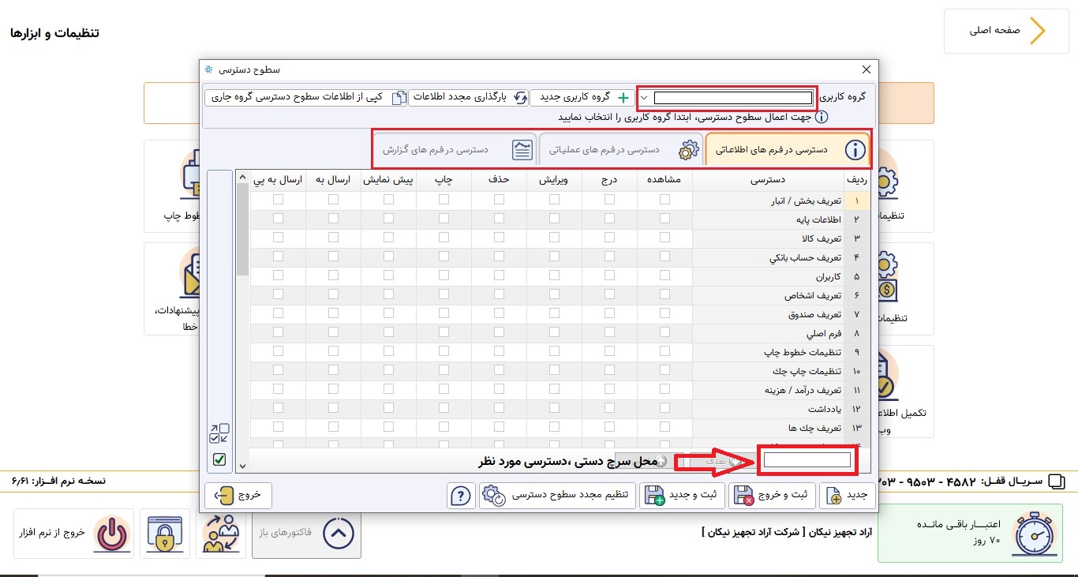Check درج for فرم اصلی row
This screenshot has height=577, width=1078.
coord(609,332)
